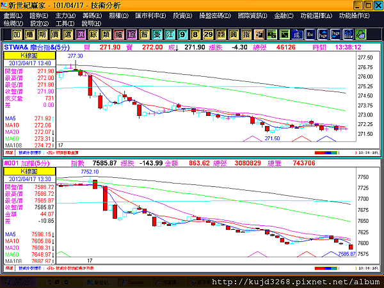The image size is (384, 288).
Task: Click the Page Down toolbar icon
Action: coord(335,35)
